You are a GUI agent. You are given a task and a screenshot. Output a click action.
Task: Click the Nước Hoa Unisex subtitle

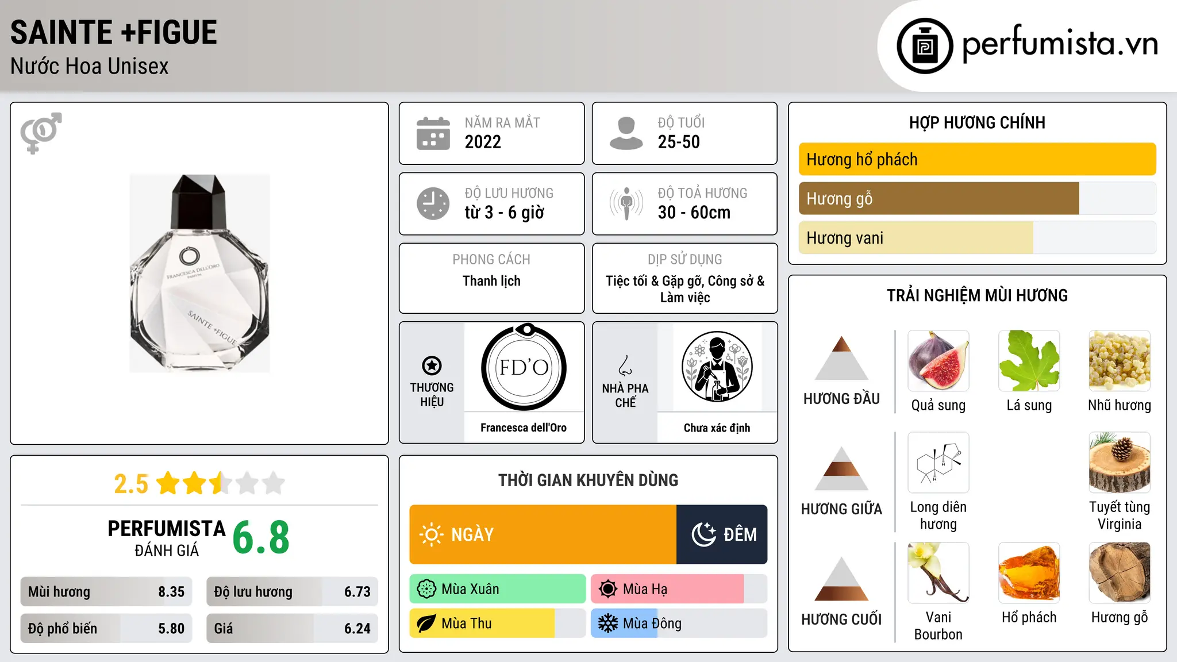point(90,66)
